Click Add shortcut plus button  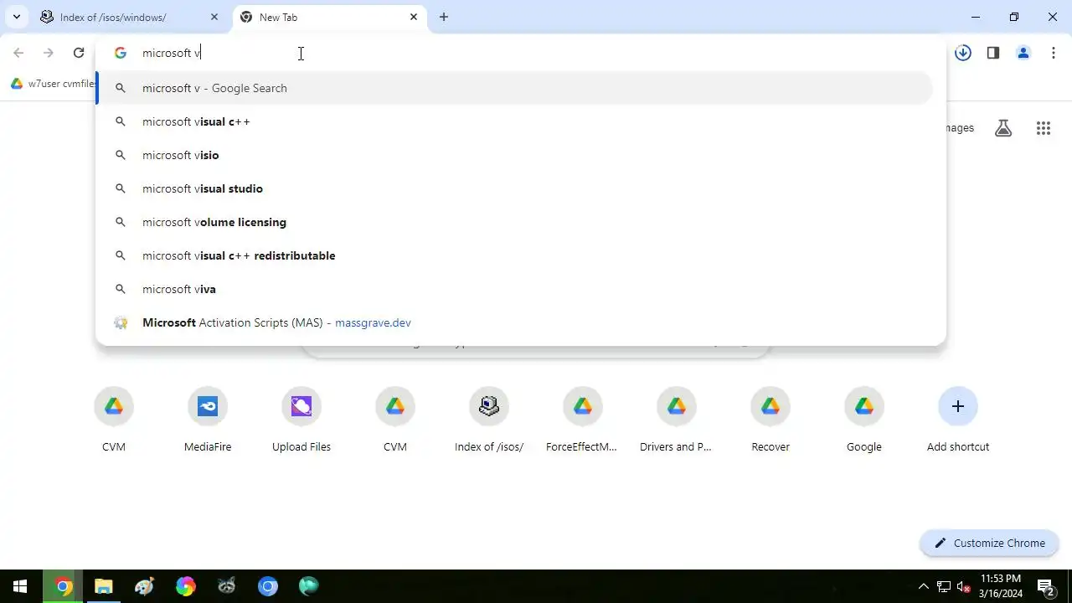(x=958, y=406)
